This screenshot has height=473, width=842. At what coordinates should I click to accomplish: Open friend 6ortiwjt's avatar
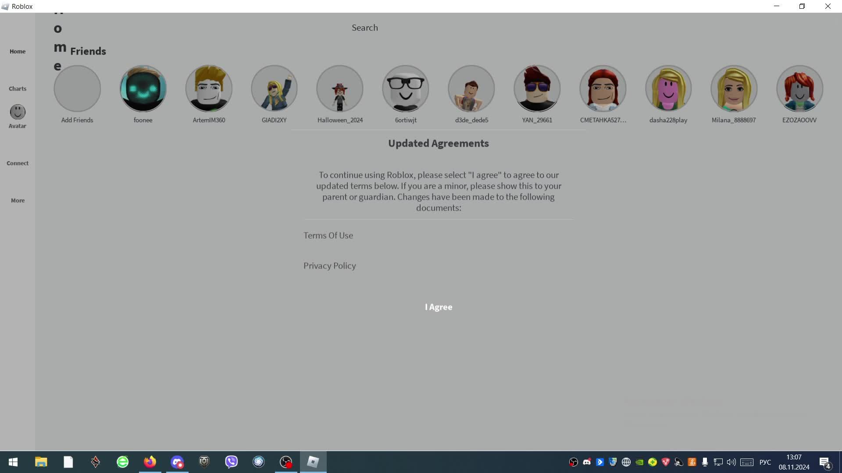pos(406,89)
